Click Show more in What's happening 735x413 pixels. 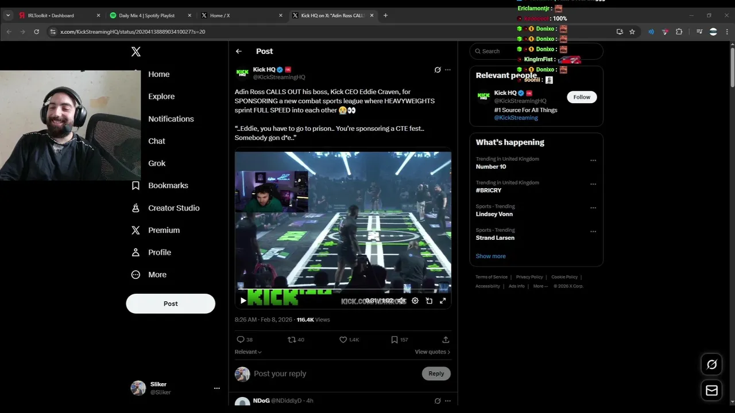point(490,256)
